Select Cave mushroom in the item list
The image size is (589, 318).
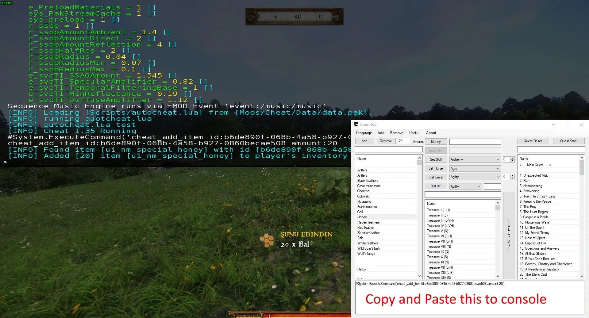[386, 186]
